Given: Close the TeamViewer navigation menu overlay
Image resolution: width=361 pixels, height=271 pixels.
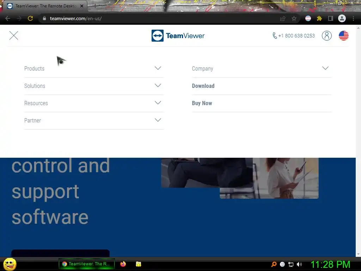Looking at the screenshot, I should tap(14, 36).
